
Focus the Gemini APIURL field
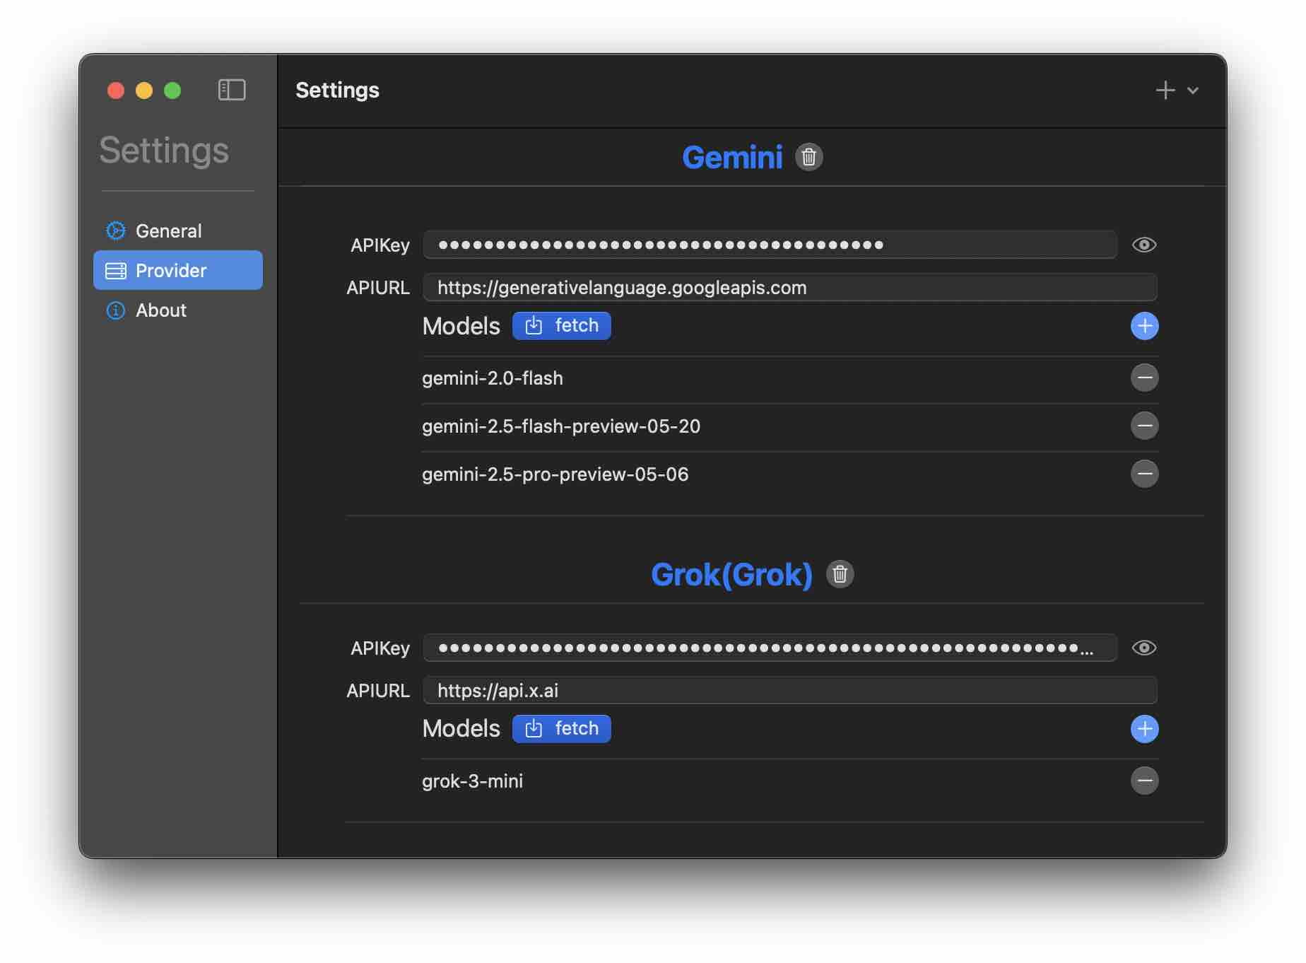click(x=790, y=287)
